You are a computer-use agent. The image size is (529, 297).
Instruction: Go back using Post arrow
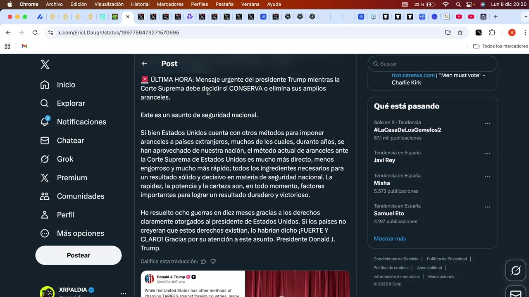[144, 64]
